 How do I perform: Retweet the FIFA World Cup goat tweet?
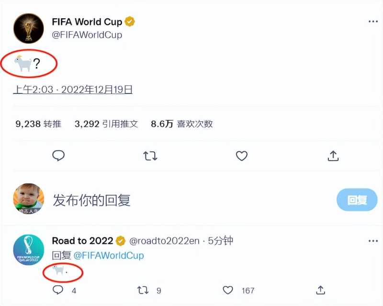[x=150, y=156]
